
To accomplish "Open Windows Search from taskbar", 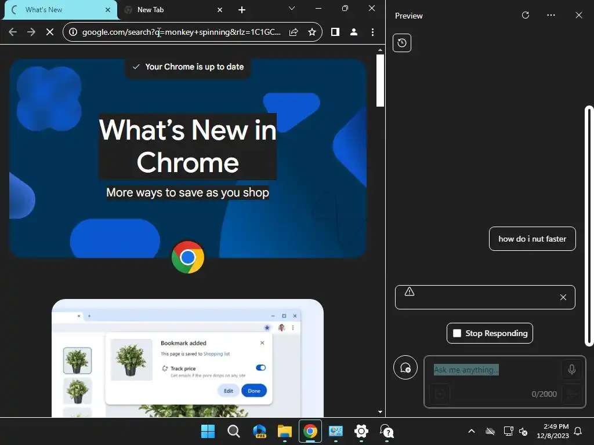I will [x=234, y=431].
